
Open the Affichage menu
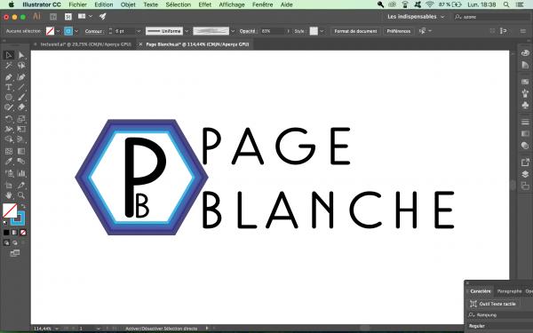[x=232, y=4]
